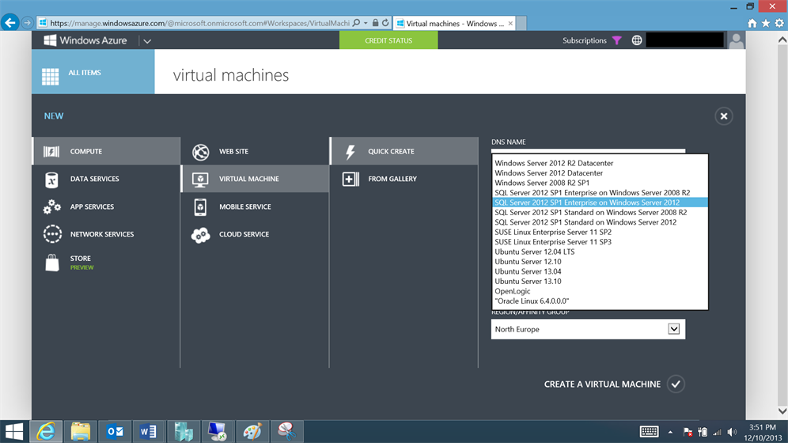Pick SQL Server Enterprise on Windows Server 2008 R2

tap(600, 192)
